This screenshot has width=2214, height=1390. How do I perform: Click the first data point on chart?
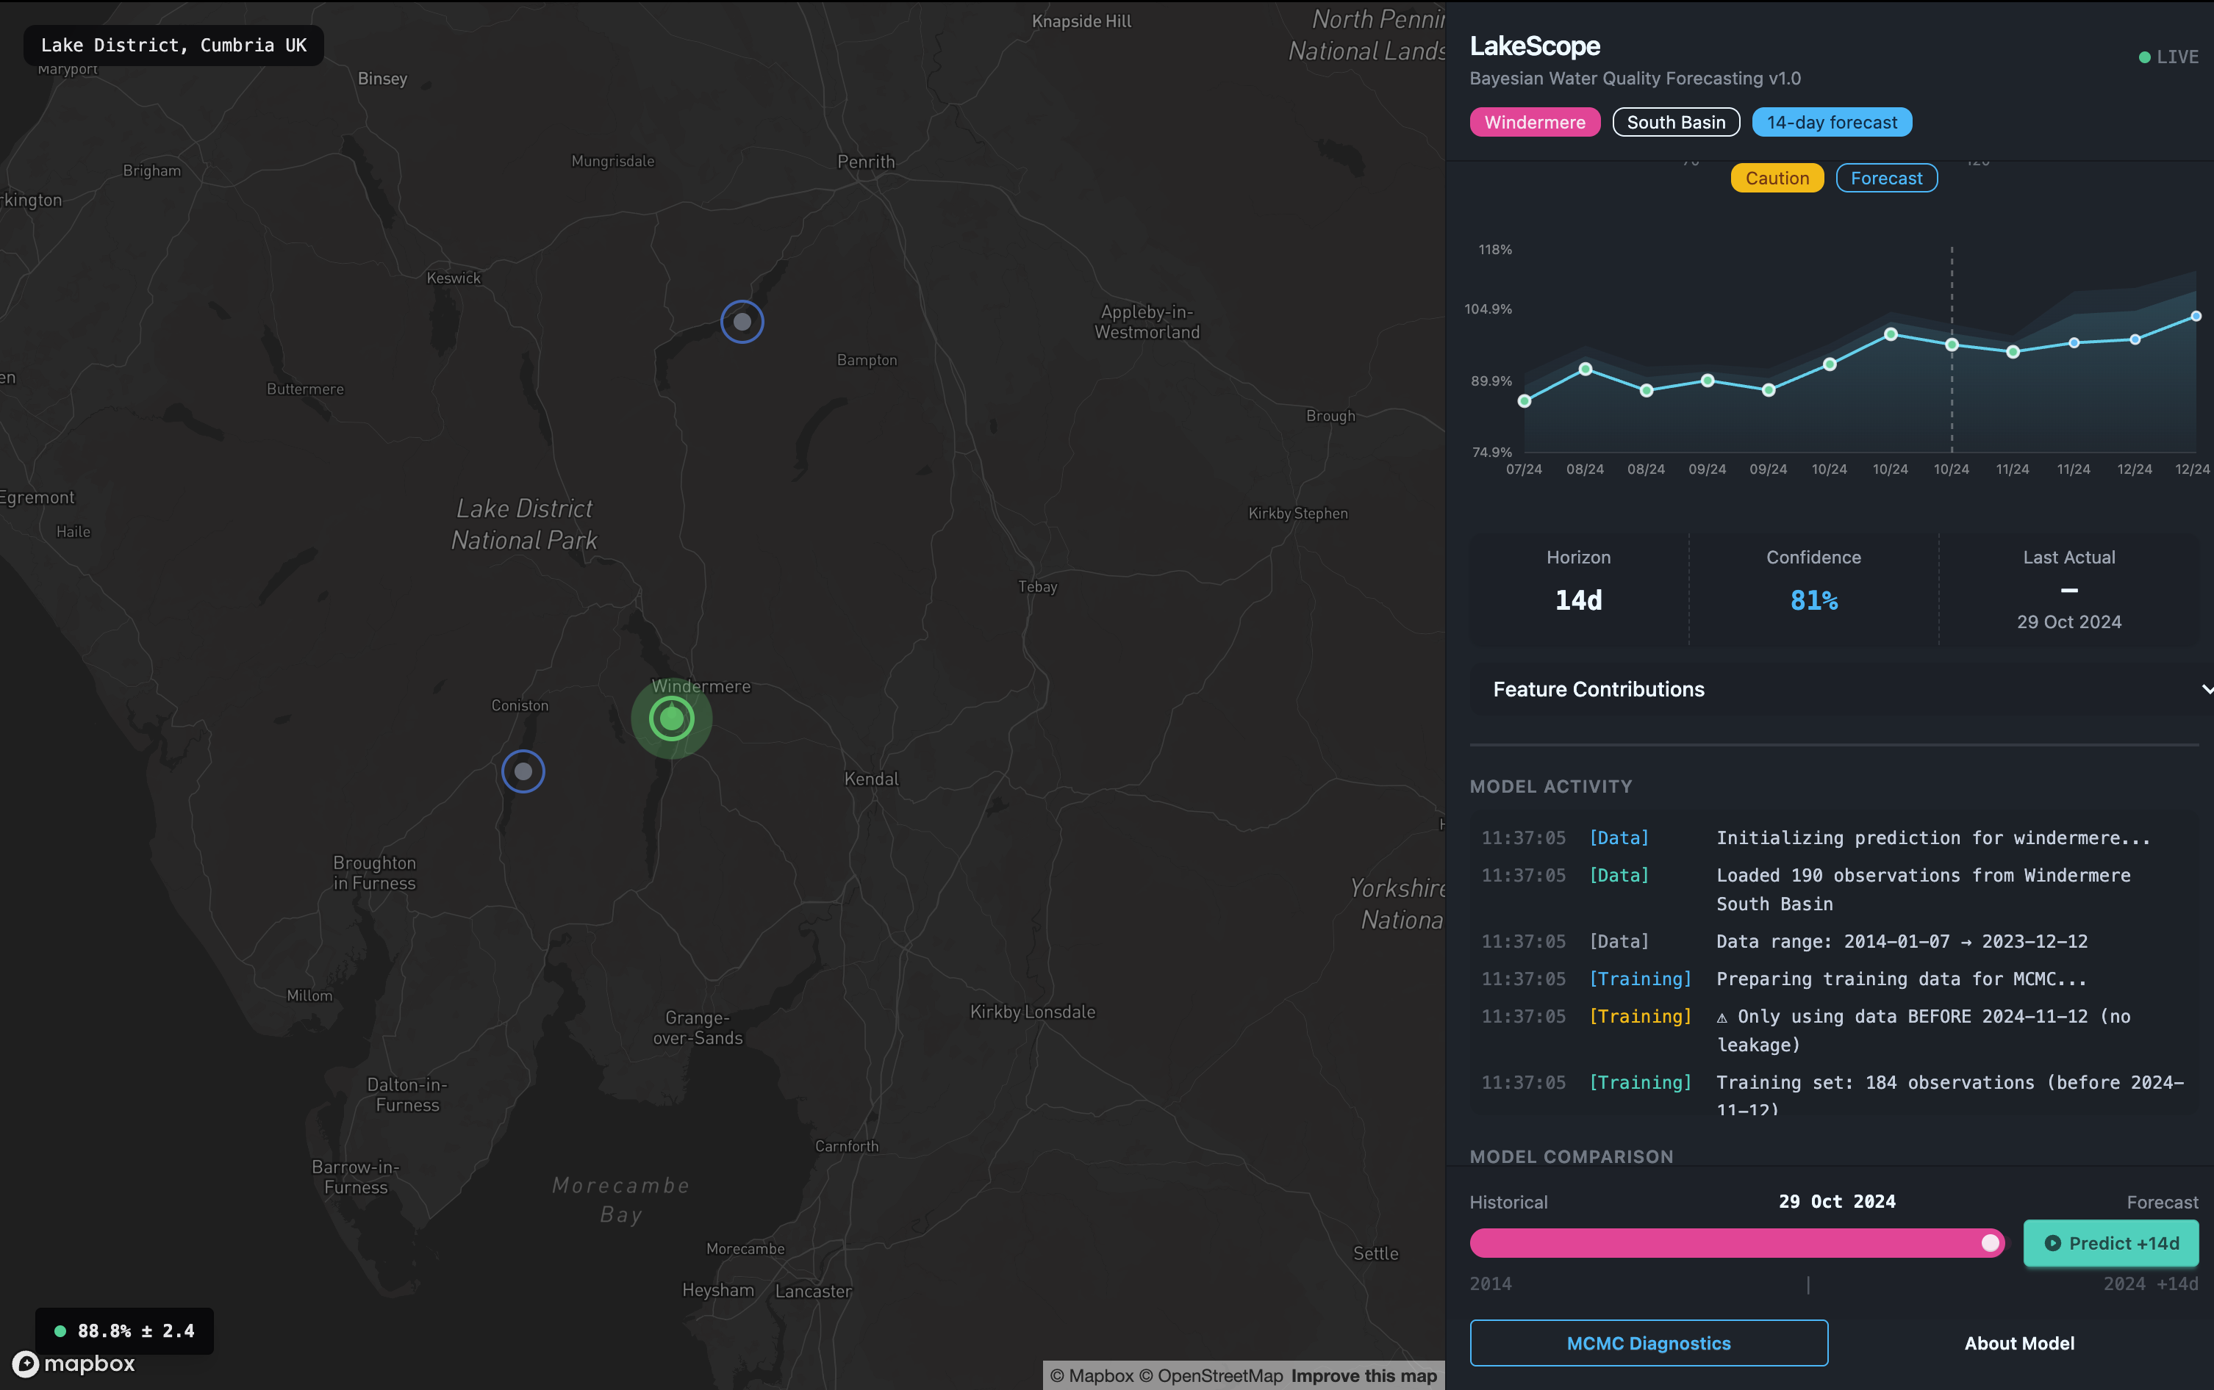(1525, 400)
